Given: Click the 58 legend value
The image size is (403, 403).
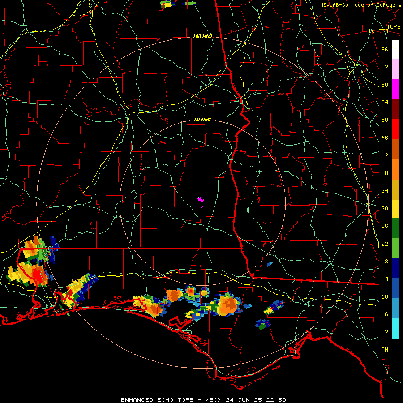Looking at the screenshot, I should pyautogui.click(x=385, y=85).
